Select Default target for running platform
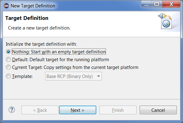Image resolution: width=183 pixels, height=123 pixels. coord(8,59)
